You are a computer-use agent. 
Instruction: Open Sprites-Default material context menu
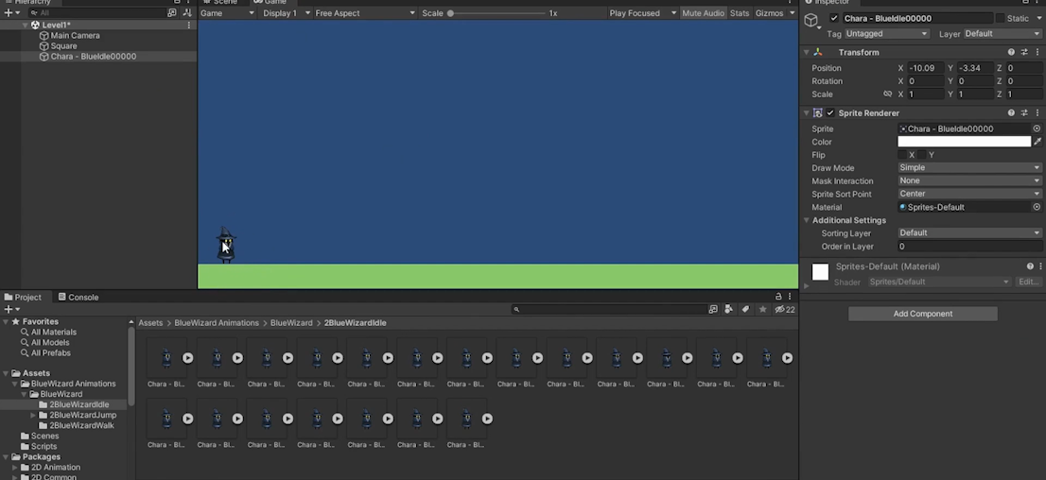(1040, 266)
